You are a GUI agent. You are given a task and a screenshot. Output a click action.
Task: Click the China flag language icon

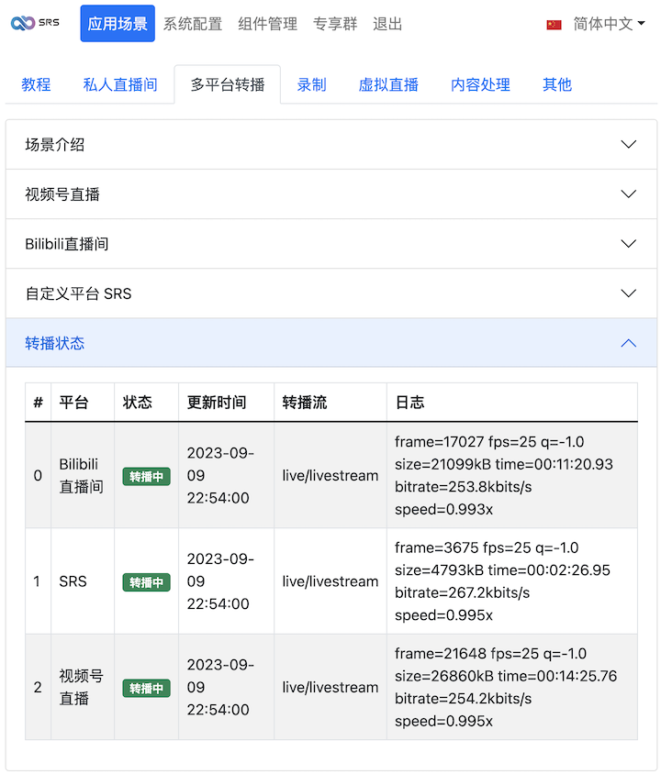coord(554,25)
